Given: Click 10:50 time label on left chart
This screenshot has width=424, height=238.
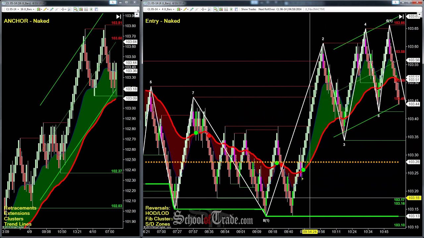Looking at the screenshot, I should click(62, 232).
